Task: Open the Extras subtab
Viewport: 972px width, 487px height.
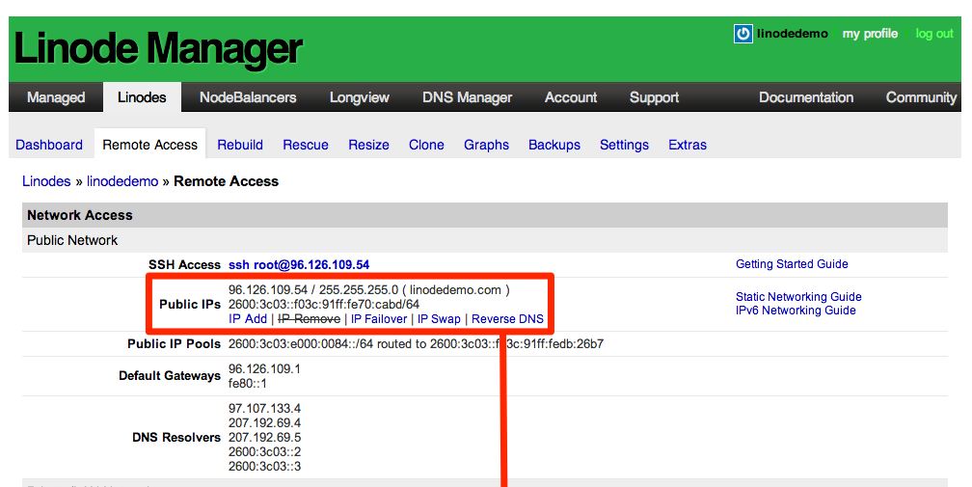Action: point(688,145)
